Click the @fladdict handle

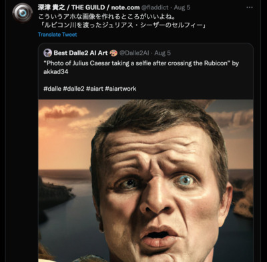[x=155, y=7]
